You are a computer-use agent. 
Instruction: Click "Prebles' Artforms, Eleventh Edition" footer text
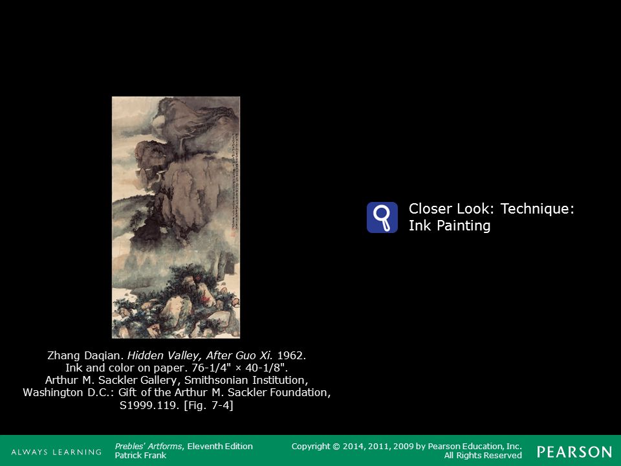point(184,446)
